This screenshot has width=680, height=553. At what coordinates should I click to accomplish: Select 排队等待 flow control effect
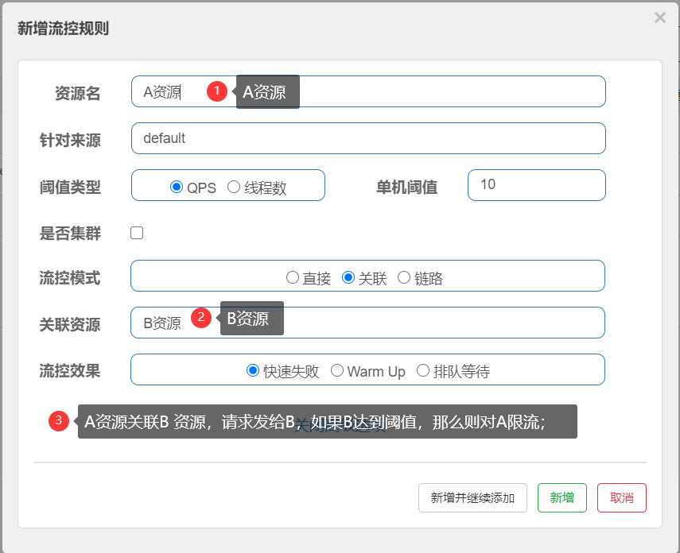tap(422, 369)
